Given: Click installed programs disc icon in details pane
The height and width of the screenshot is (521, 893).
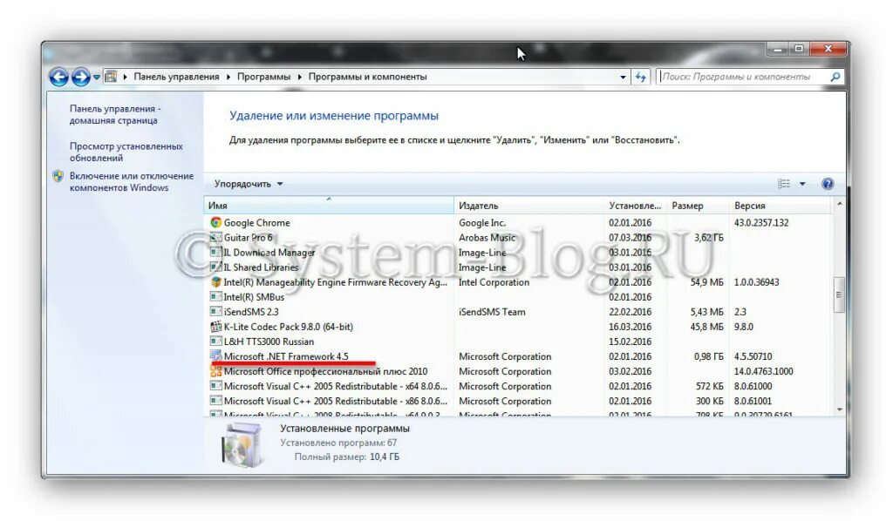Looking at the screenshot, I should click(x=243, y=445).
